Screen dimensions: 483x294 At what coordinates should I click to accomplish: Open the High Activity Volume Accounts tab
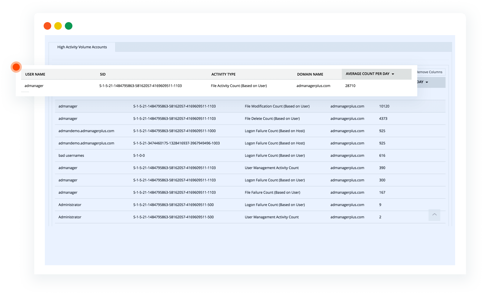[x=82, y=47]
